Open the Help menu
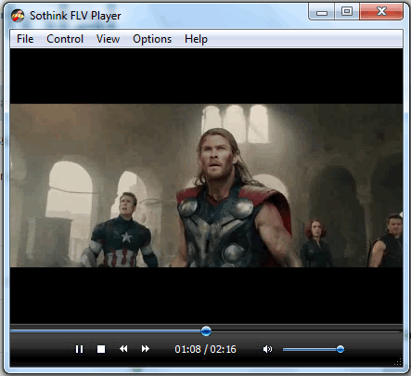This screenshot has width=411, height=376. click(x=196, y=39)
